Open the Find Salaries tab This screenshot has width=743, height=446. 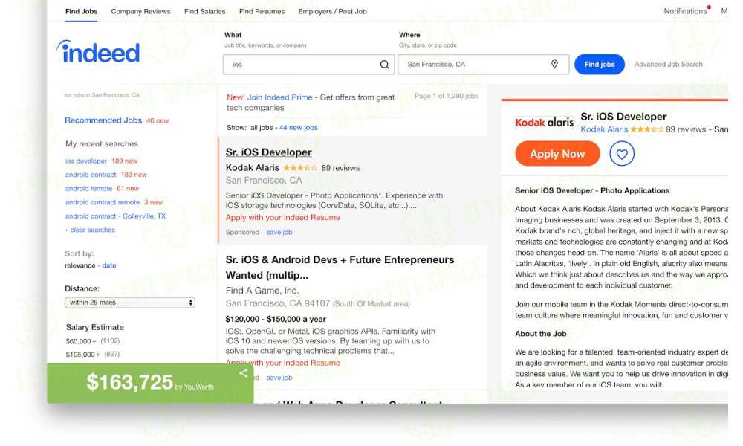(205, 11)
